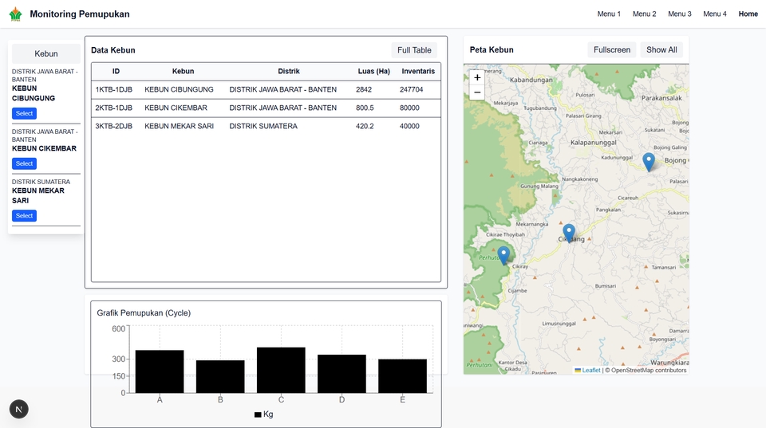Click the Data Kebun heading

point(113,50)
